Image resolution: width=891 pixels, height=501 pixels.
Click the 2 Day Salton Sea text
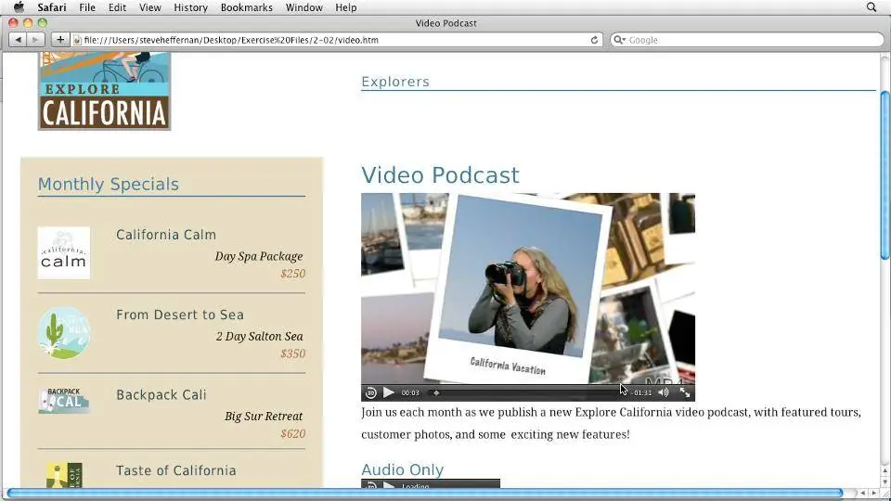[x=259, y=336]
